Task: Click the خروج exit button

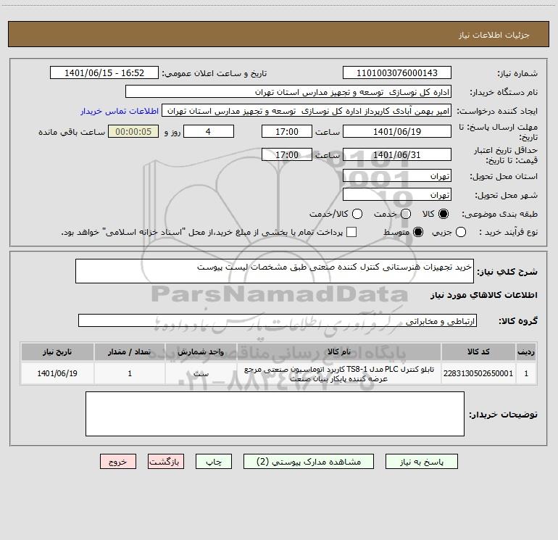Action: tap(118, 462)
